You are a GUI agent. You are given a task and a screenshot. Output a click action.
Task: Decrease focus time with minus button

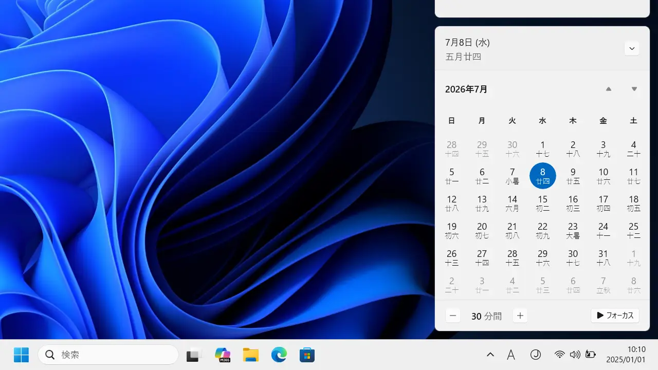click(x=453, y=316)
